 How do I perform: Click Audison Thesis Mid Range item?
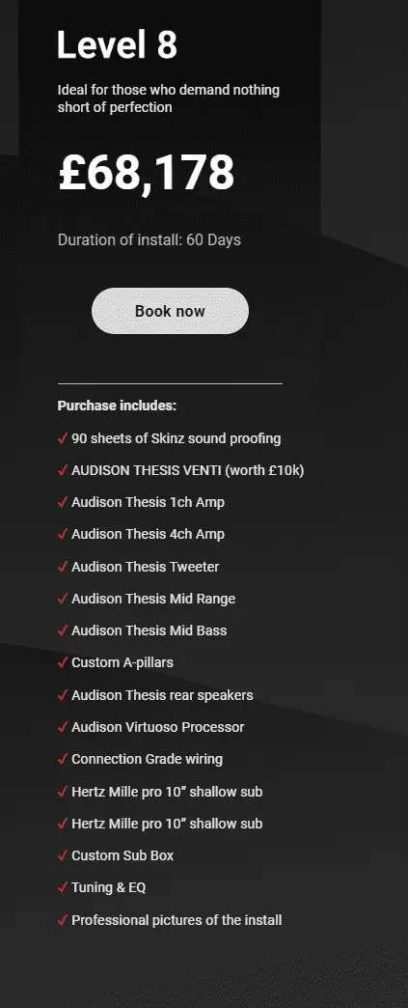pyautogui.click(x=147, y=599)
